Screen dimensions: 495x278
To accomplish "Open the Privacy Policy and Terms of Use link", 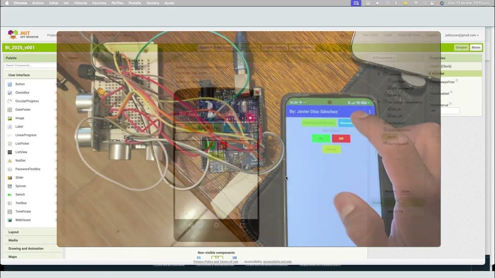I will [x=216, y=262].
